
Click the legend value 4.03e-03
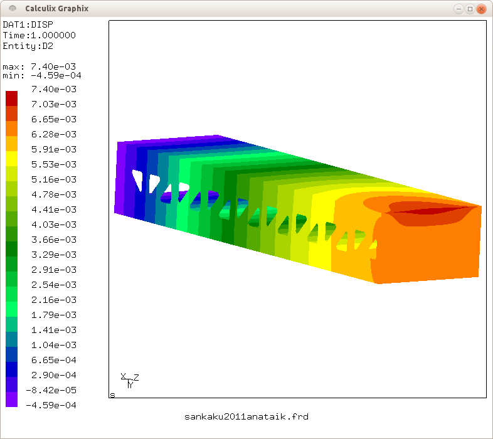[54, 225]
